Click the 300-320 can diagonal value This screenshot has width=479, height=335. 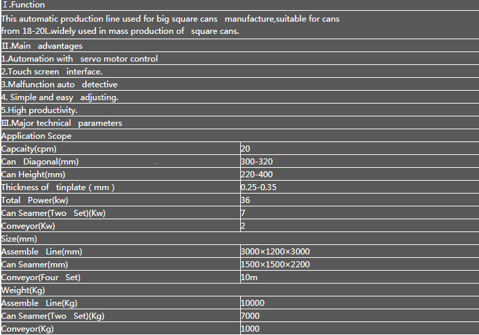click(256, 161)
